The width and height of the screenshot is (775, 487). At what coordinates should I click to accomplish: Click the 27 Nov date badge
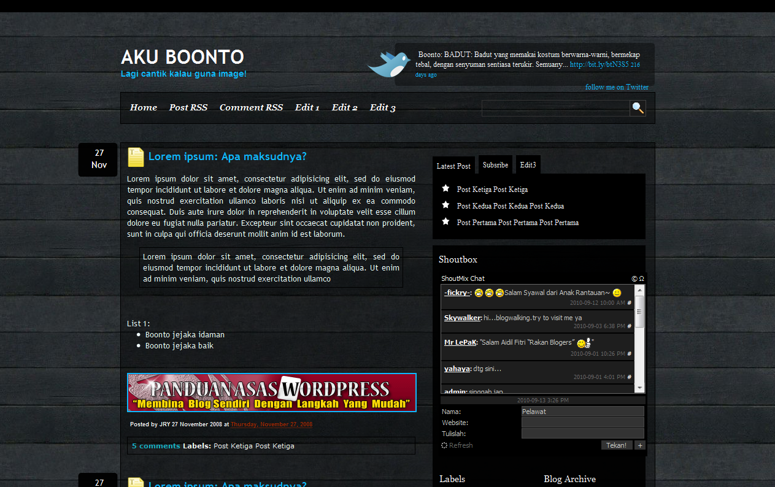pos(98,159)
